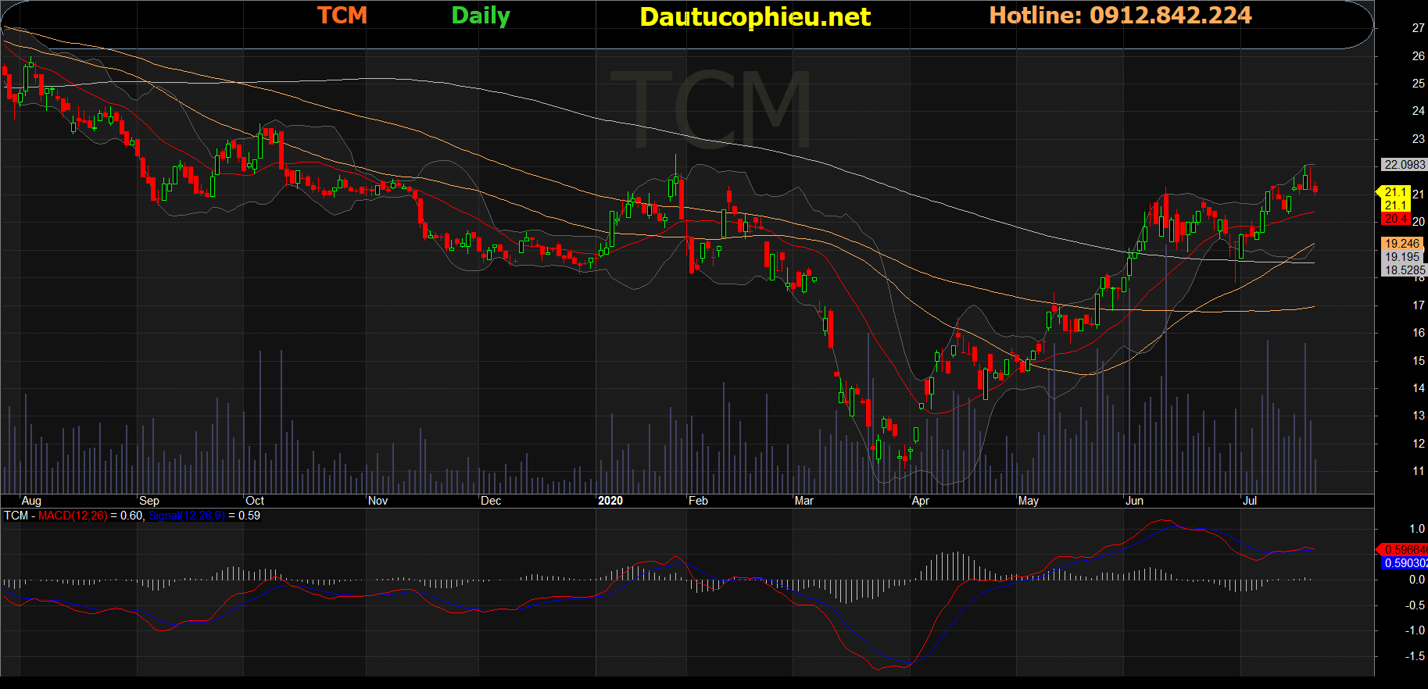Viewport: 1428px width, 689px height.
Task: Click the red MACD value tag 0.5936
Action: click(1405, 550)
